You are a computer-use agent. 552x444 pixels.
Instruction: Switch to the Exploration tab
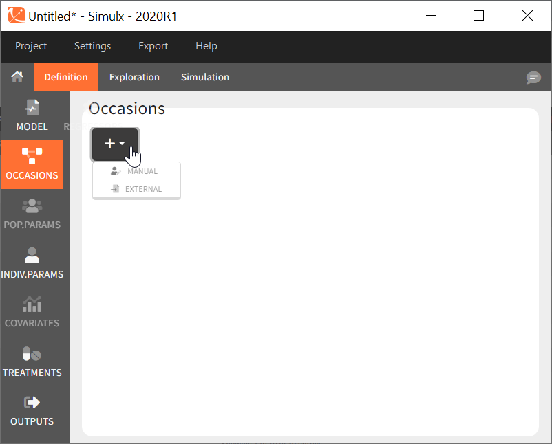134,77
